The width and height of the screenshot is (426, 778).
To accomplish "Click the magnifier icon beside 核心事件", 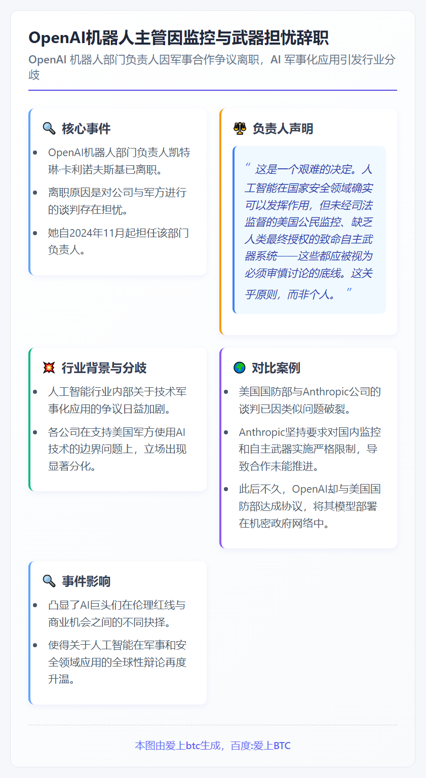I will 49,128.
